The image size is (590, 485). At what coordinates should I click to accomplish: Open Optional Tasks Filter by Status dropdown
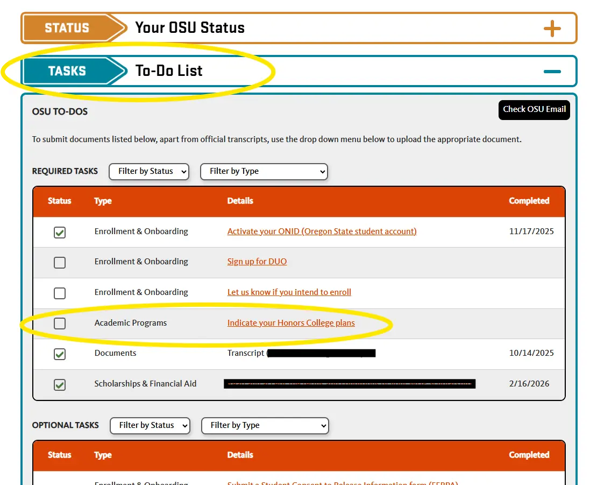point(150,425)
